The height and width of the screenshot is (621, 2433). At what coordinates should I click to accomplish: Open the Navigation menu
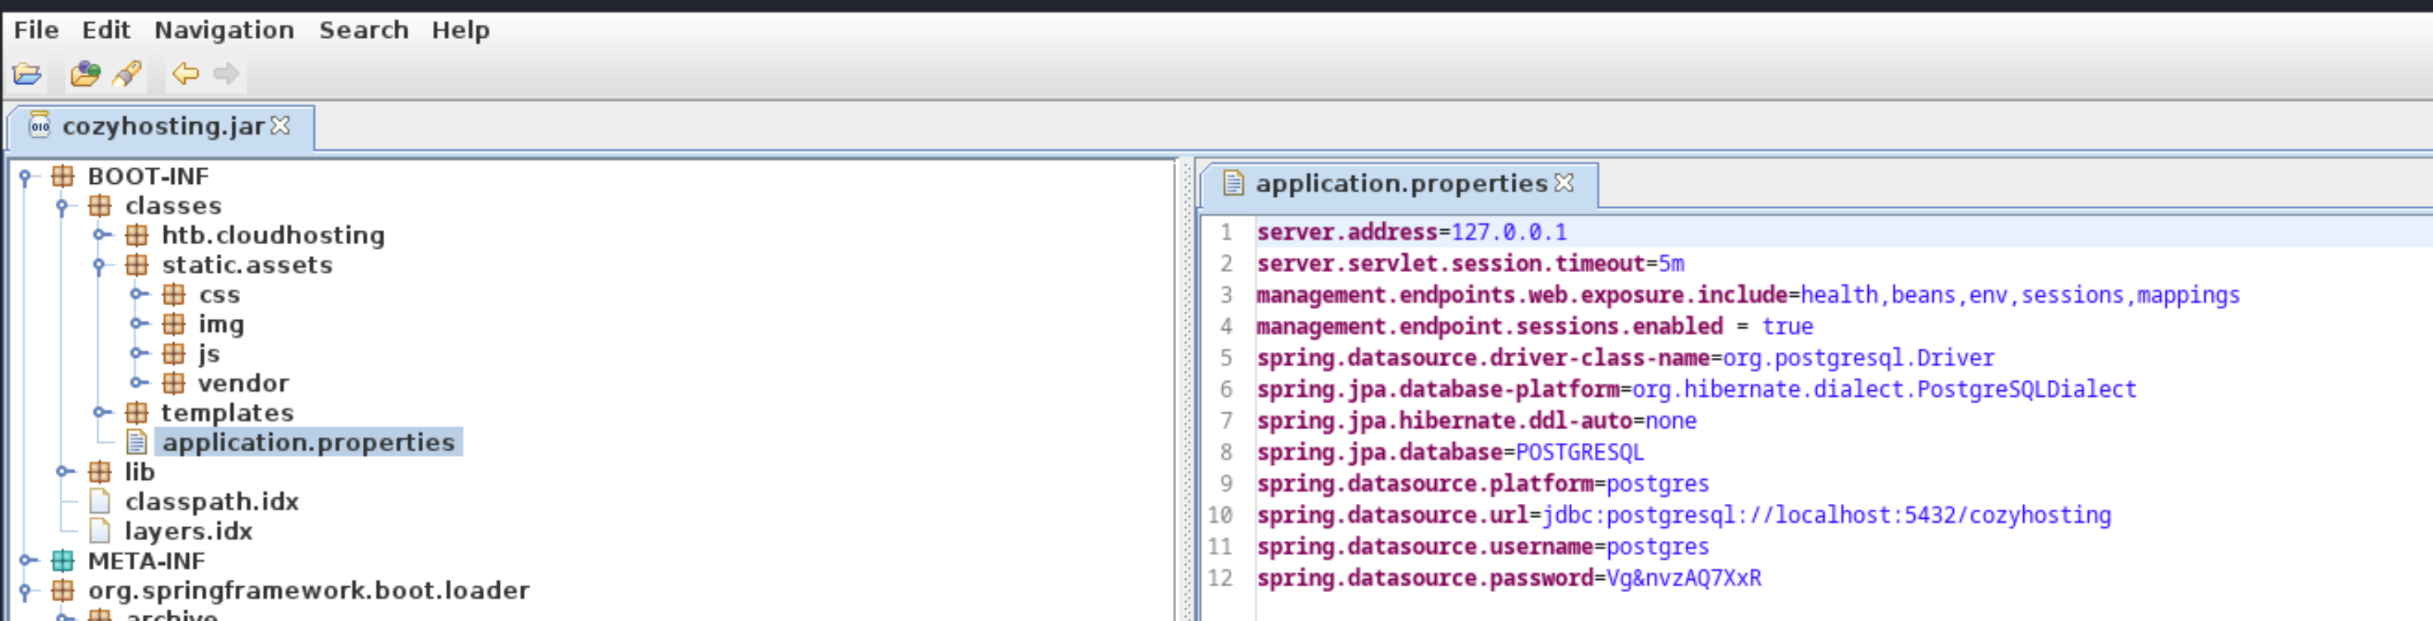tap(224, 31)
